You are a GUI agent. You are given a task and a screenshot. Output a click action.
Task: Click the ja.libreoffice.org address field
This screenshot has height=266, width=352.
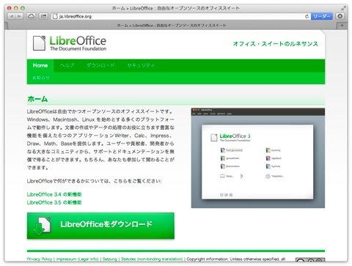pyautogui.click(x=181, y=16)
